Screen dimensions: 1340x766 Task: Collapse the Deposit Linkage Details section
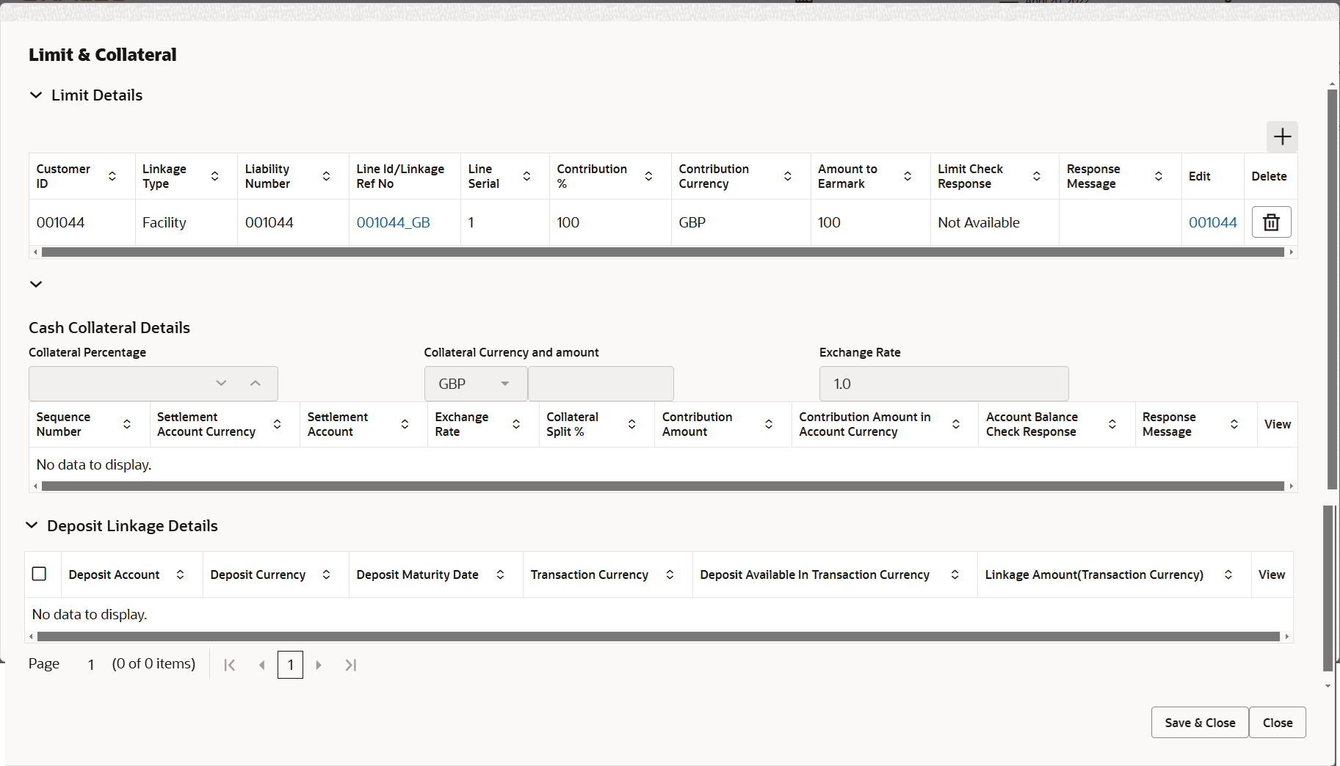coord(32,525)
